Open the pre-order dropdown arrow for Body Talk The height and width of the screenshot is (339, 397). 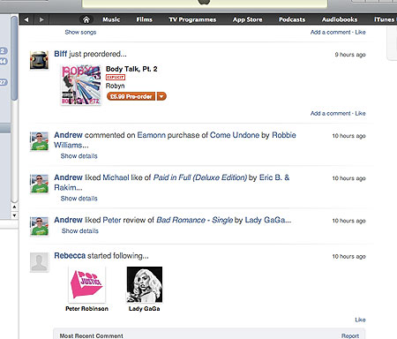click(161, 96)
